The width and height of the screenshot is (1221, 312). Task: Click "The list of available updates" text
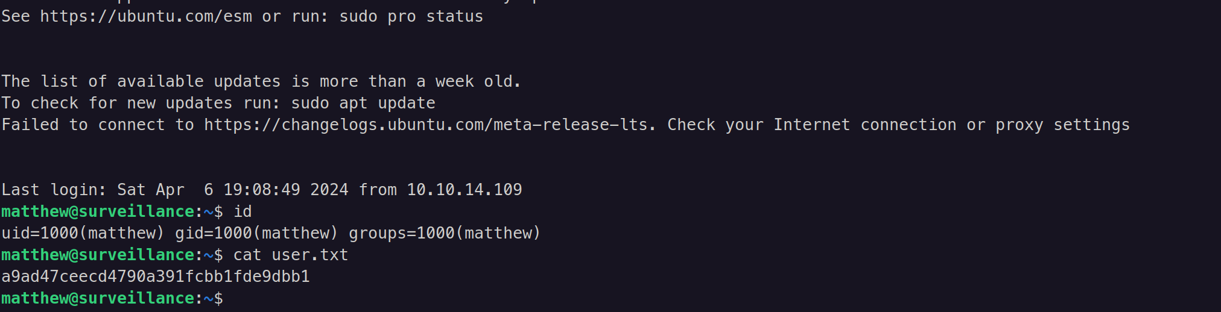pos(141,81)
